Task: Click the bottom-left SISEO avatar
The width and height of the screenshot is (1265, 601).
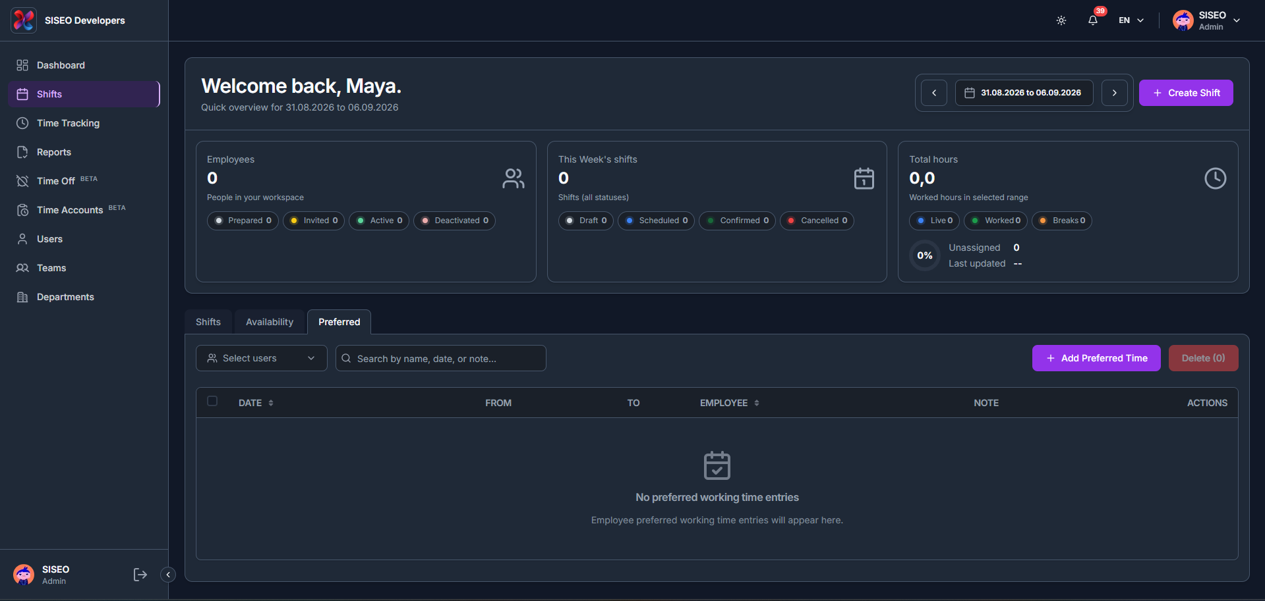Action: [24, 575]
